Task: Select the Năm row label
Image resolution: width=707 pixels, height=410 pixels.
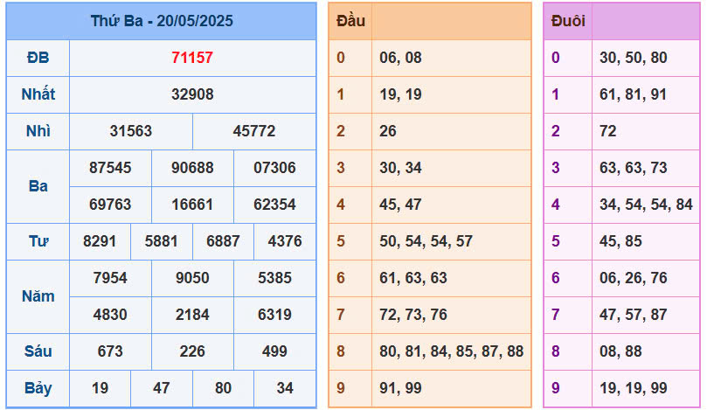Action: coord(38,295)
